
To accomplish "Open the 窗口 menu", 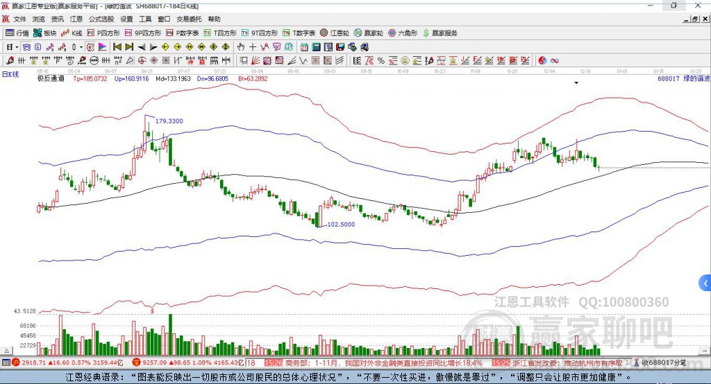I will (x=164, y=19).
